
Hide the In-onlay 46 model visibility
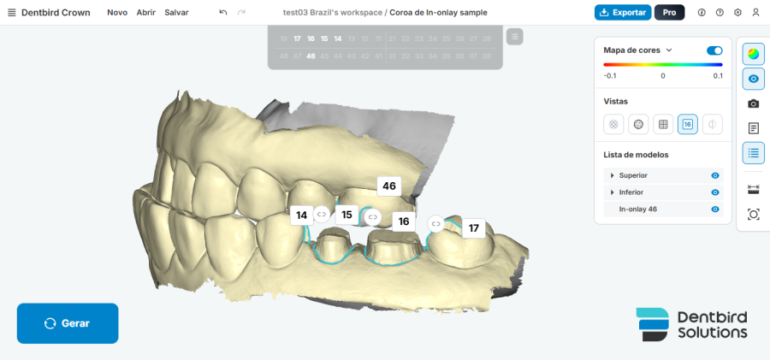tap(715, 210)
